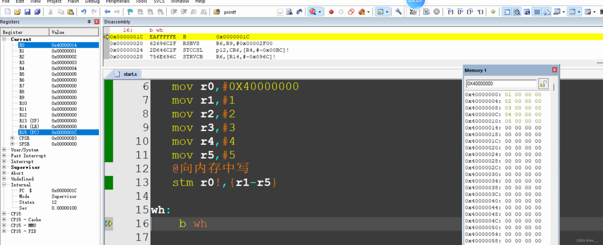603x245 pixels.
Task: Open the SVCS menu
Action: 159,1
